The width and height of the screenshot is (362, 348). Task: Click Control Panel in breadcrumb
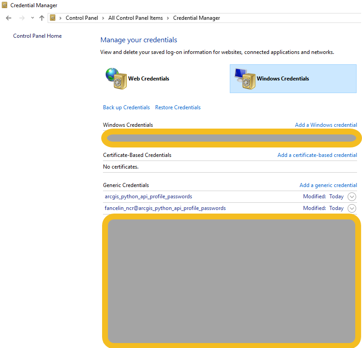[x=82, y=18]
